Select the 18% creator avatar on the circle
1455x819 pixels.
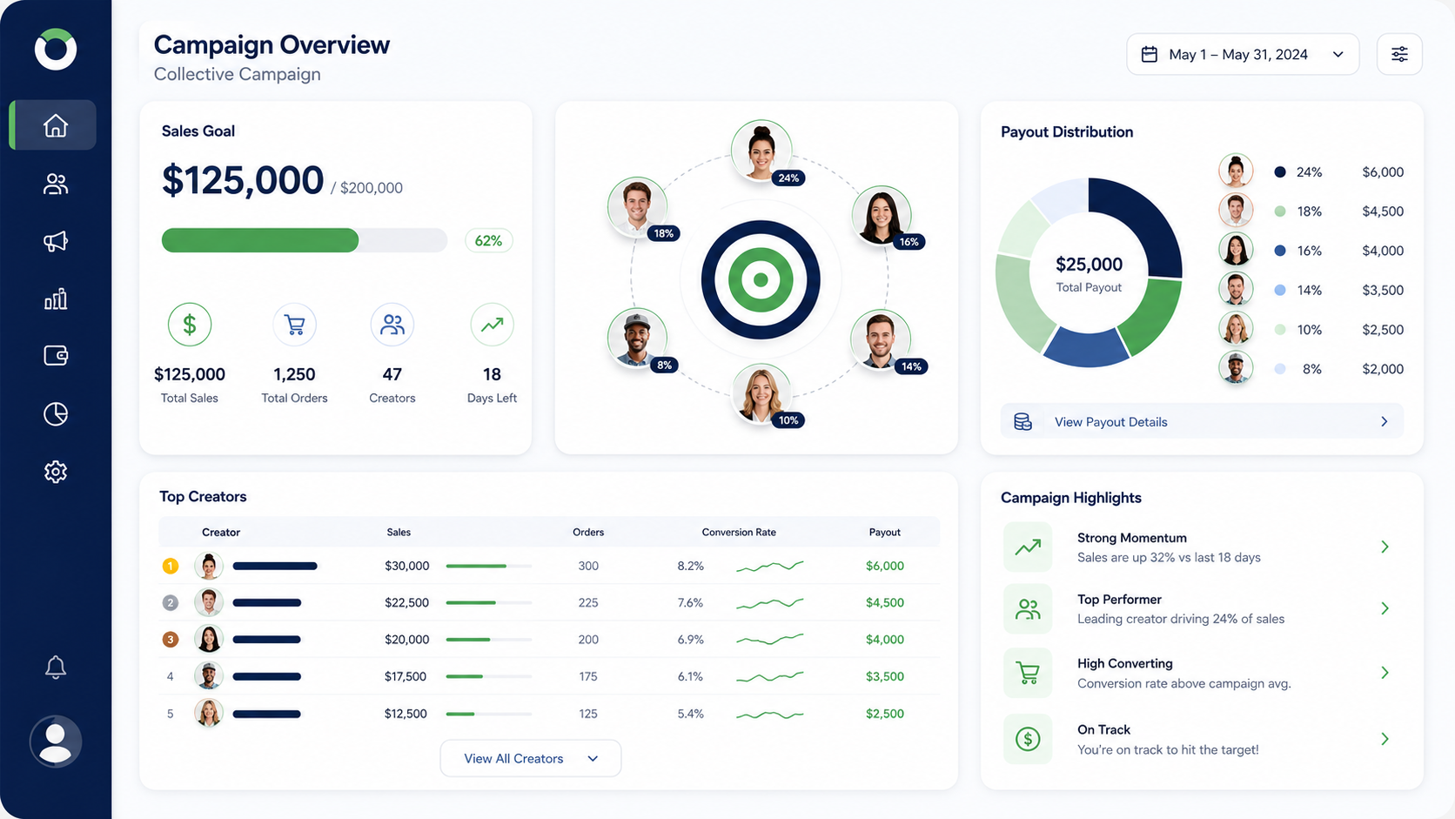638,207
